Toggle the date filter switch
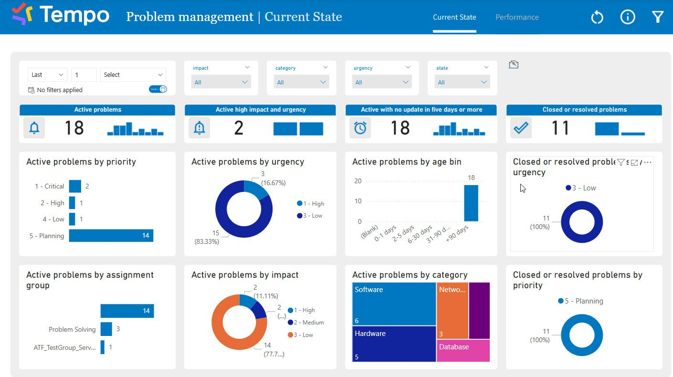The image size is (673, 377). (158, 89)
